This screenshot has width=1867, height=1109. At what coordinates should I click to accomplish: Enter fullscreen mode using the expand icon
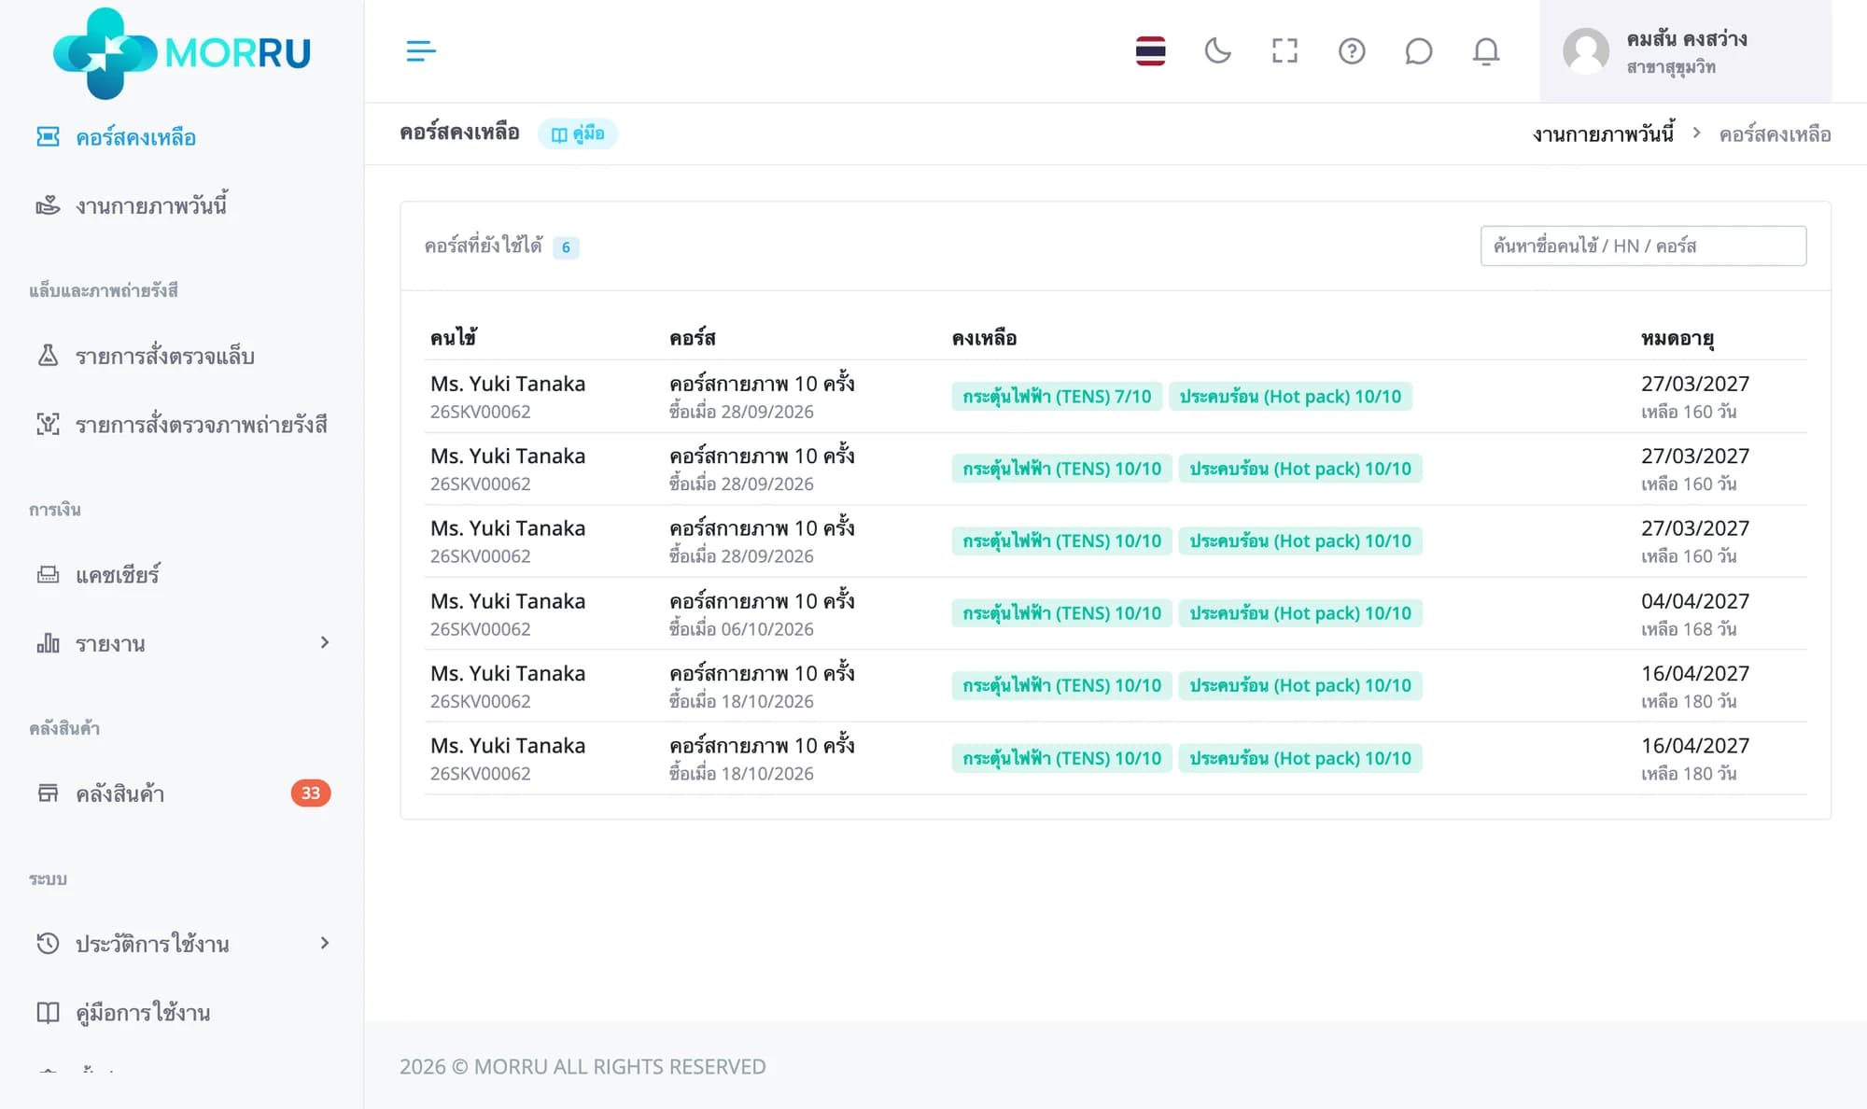[x=1284, y=50]
